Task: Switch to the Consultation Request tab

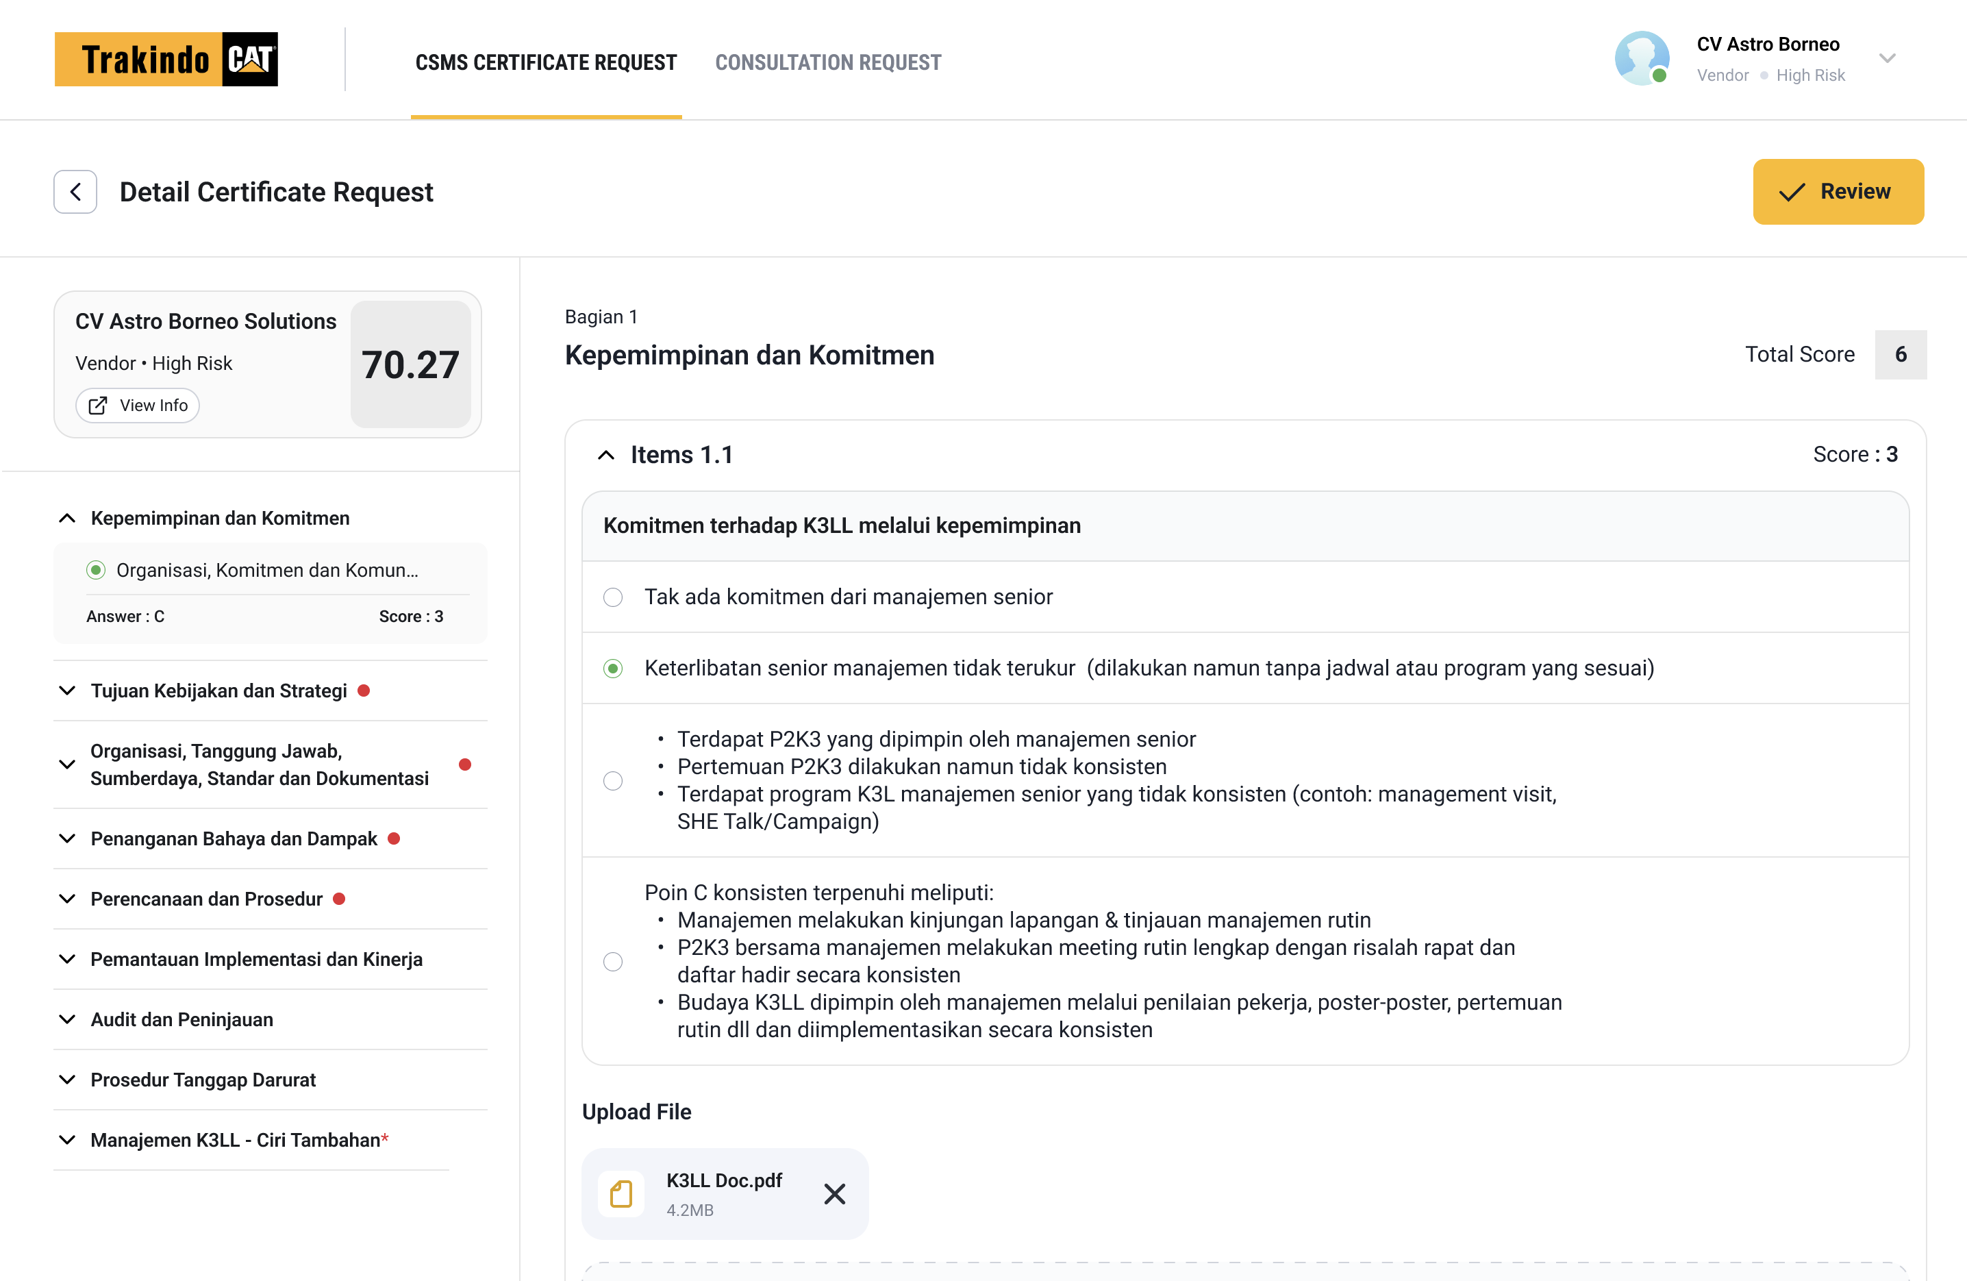Action: click(827, 63)
